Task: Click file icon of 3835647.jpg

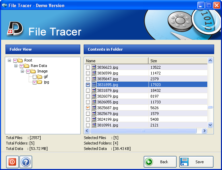Action: point(94,79)
